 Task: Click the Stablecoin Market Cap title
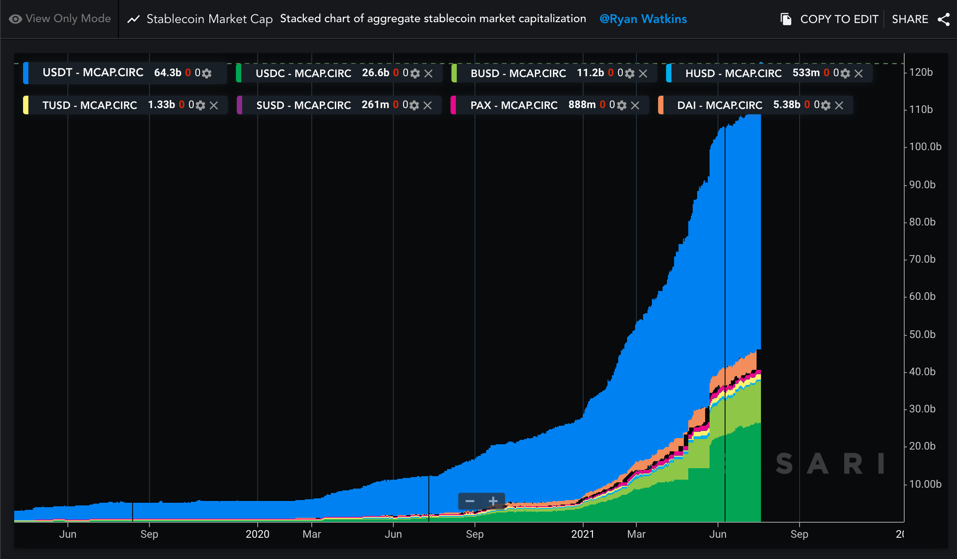pyautogui.click(x=209, y=19)
